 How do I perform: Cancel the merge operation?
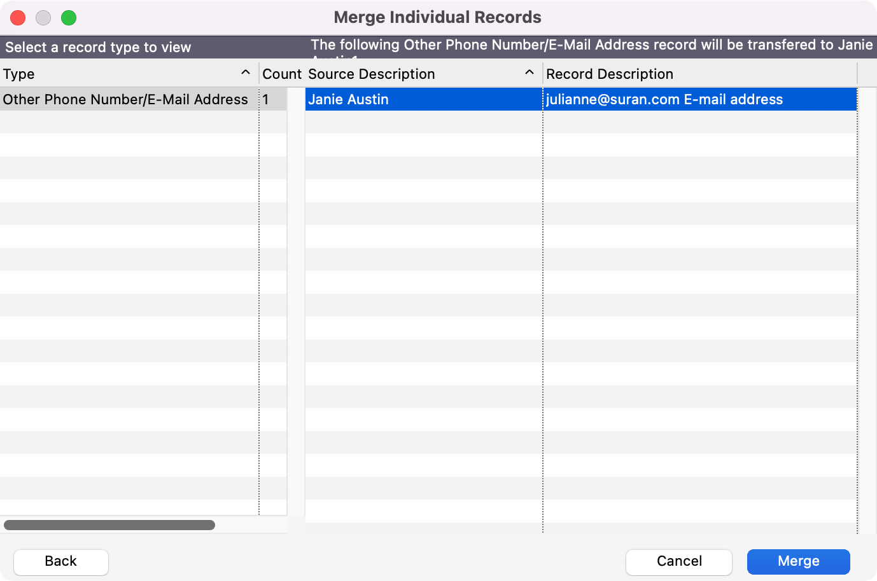coord(678,562)
